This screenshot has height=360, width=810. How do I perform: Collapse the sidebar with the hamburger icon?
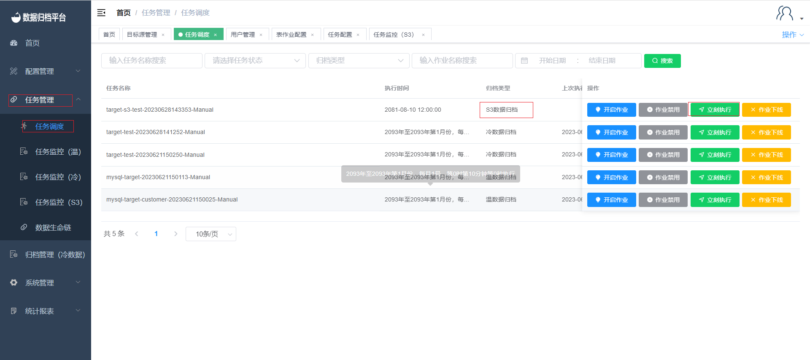(x=101, y=13)
